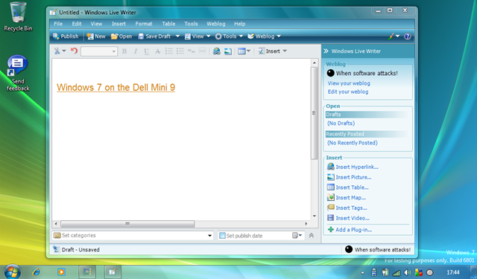Image resolution: width=477 pixels, height=279 pixels.
Task: Click the insert hyperlink globe icon in toolbar
Action: tap(217, 51)
